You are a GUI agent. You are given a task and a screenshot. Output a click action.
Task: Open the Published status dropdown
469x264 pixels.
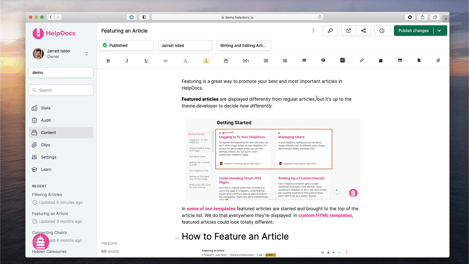click(x=126, y=46)
